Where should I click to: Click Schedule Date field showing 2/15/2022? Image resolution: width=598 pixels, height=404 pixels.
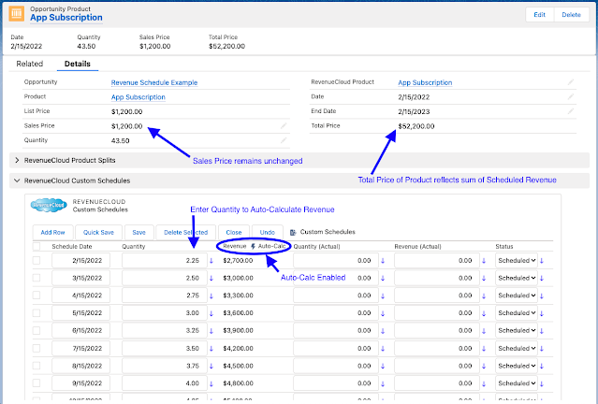80,261
